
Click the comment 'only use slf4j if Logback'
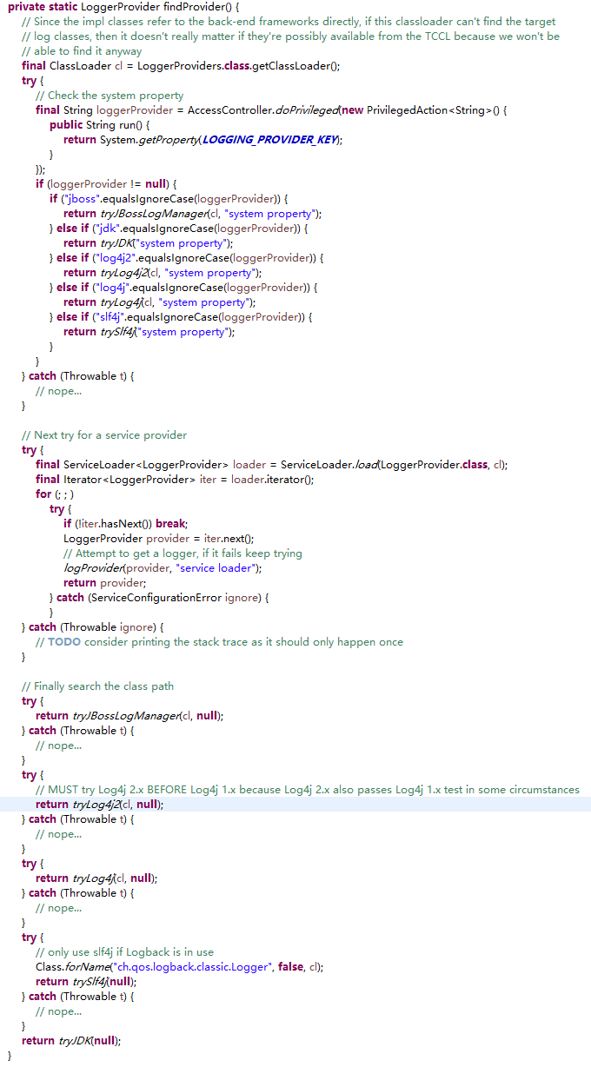point(124,952)
